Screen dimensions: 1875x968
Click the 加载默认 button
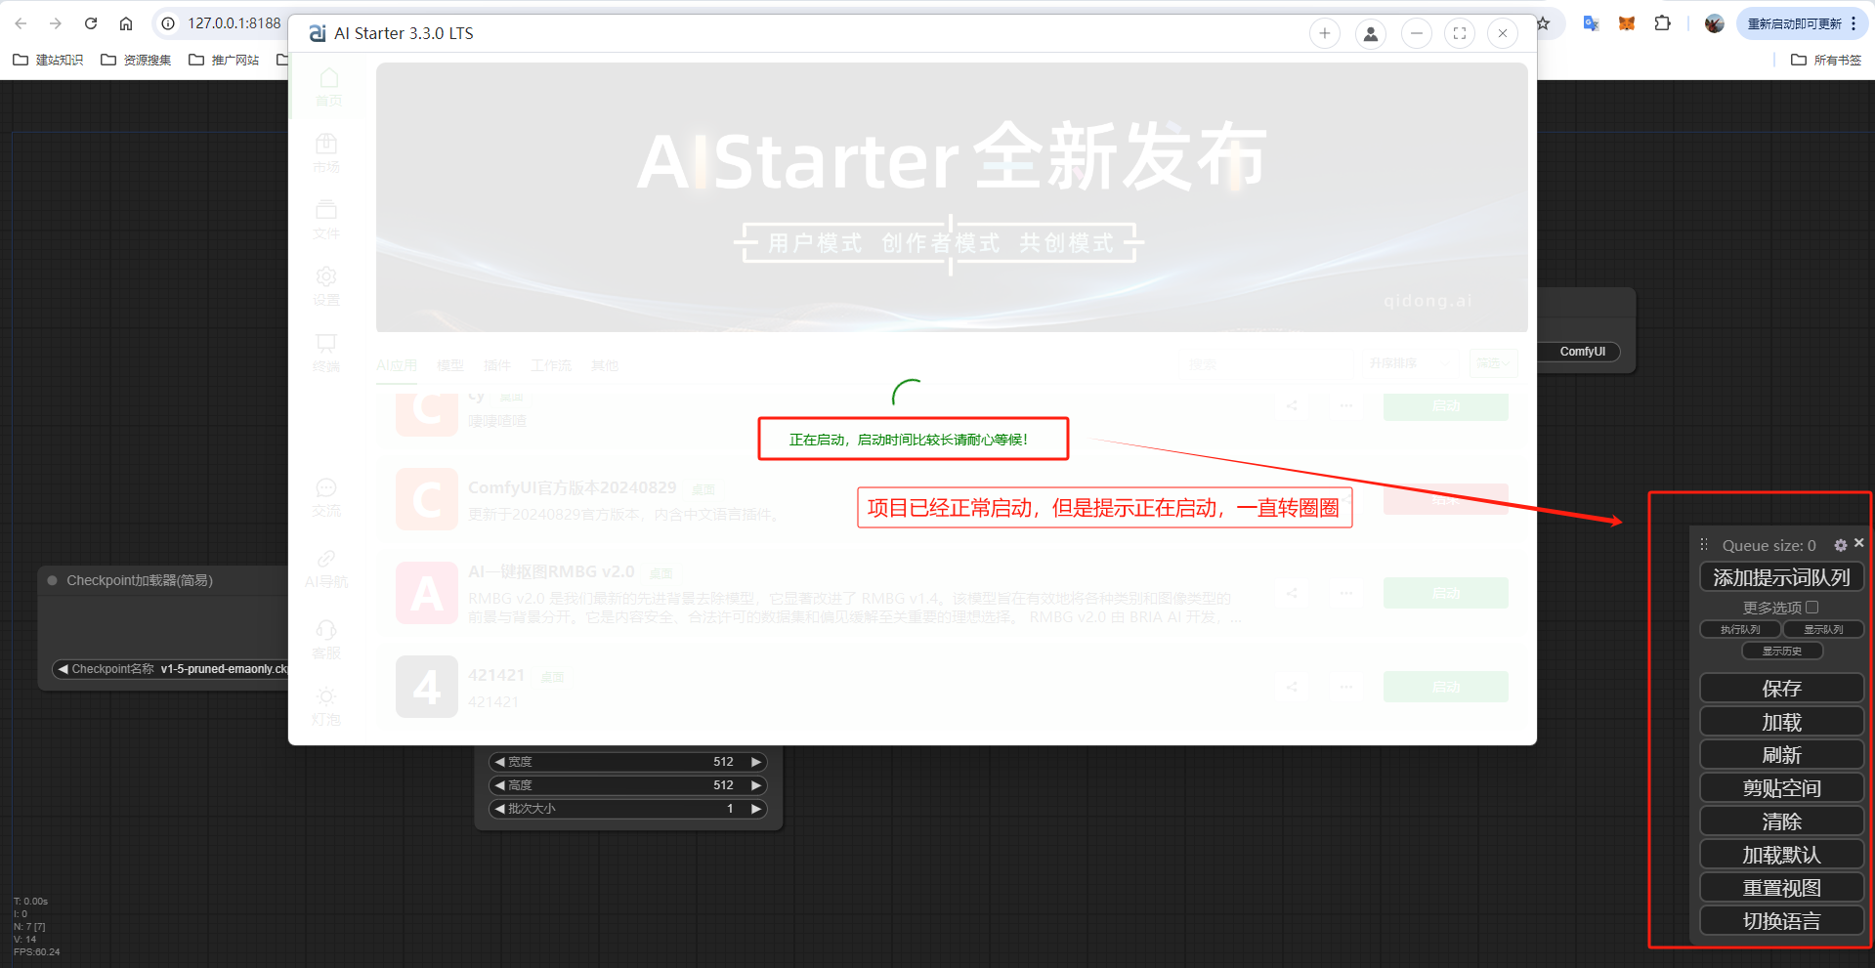click(x=1781, y=854)
